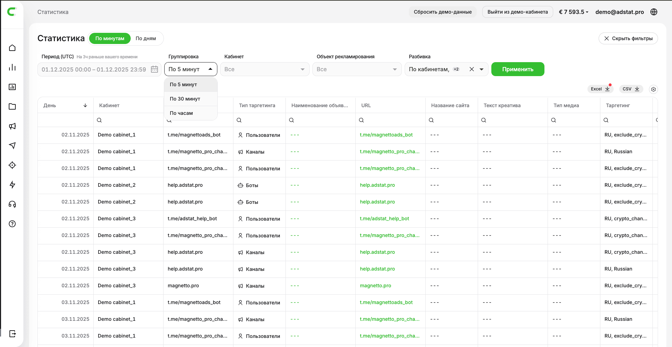Select 'По часам' option
This screenshot has height=347, width=672.
[181, 113]
